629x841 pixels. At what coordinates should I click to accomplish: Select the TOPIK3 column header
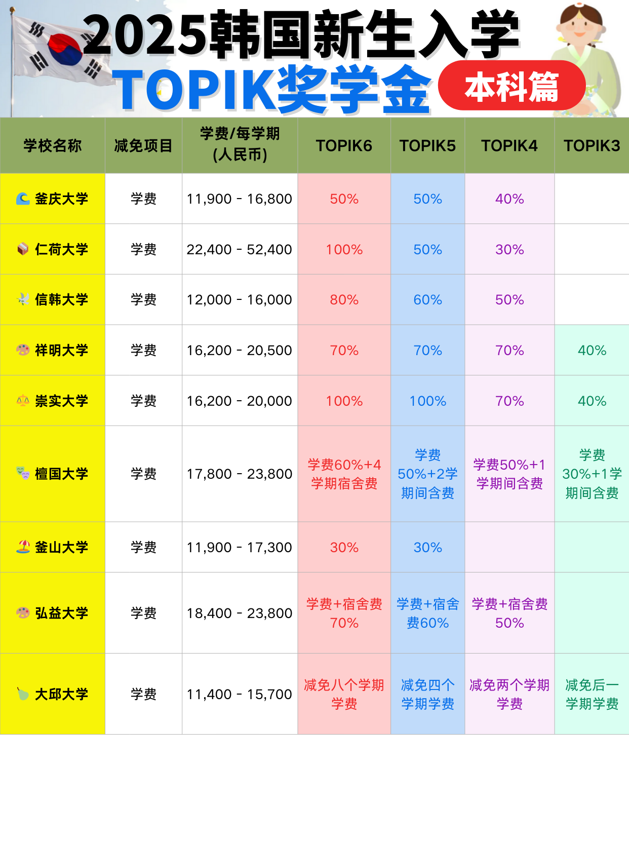pos(592,146)
